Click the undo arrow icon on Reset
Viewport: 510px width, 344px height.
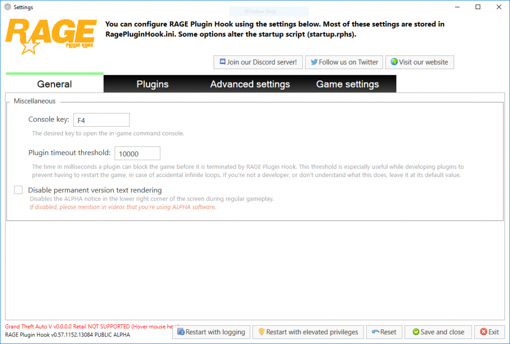coord(375,332)
